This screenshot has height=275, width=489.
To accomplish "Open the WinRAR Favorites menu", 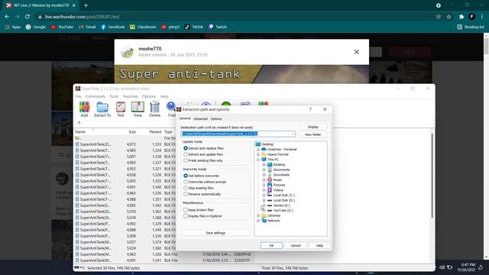I will 130,96.
